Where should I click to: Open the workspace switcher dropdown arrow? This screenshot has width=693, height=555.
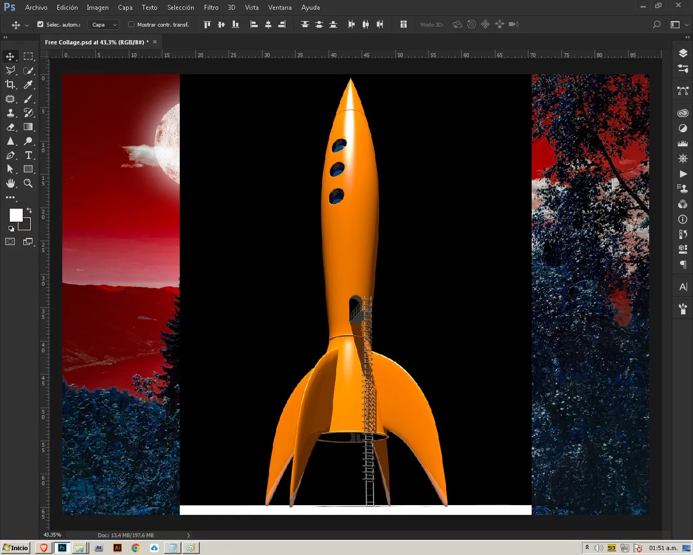(687, 24)
